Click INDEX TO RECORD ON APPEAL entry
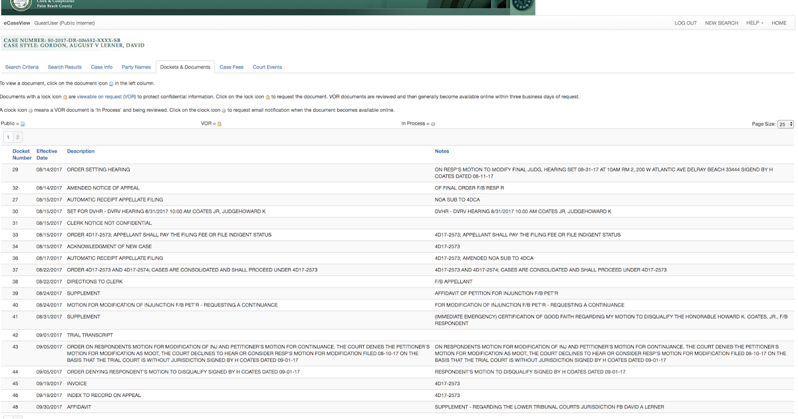This screenshot has height=419, width=798. coord(104,395)
